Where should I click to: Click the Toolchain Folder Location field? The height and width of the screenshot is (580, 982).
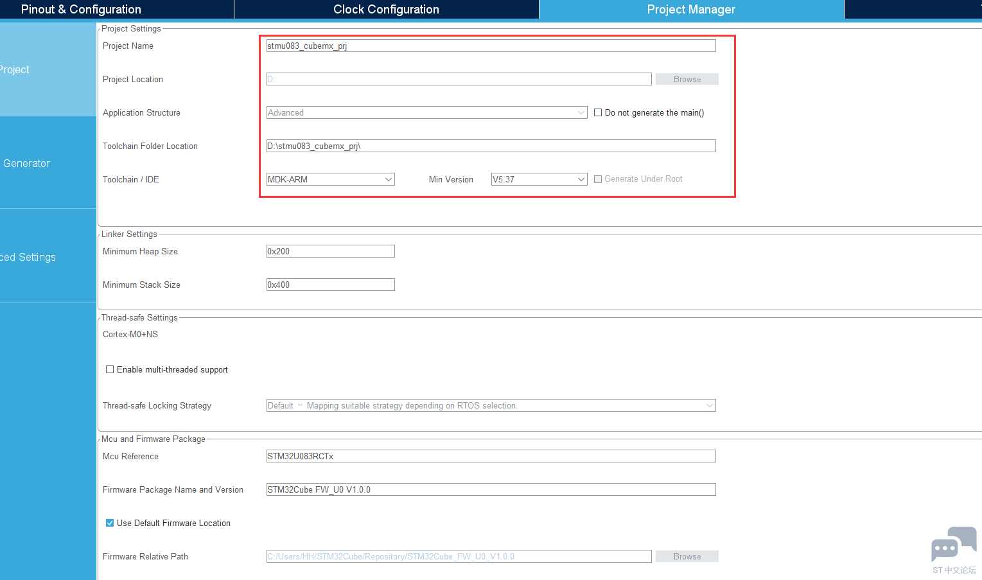[491, 146]
